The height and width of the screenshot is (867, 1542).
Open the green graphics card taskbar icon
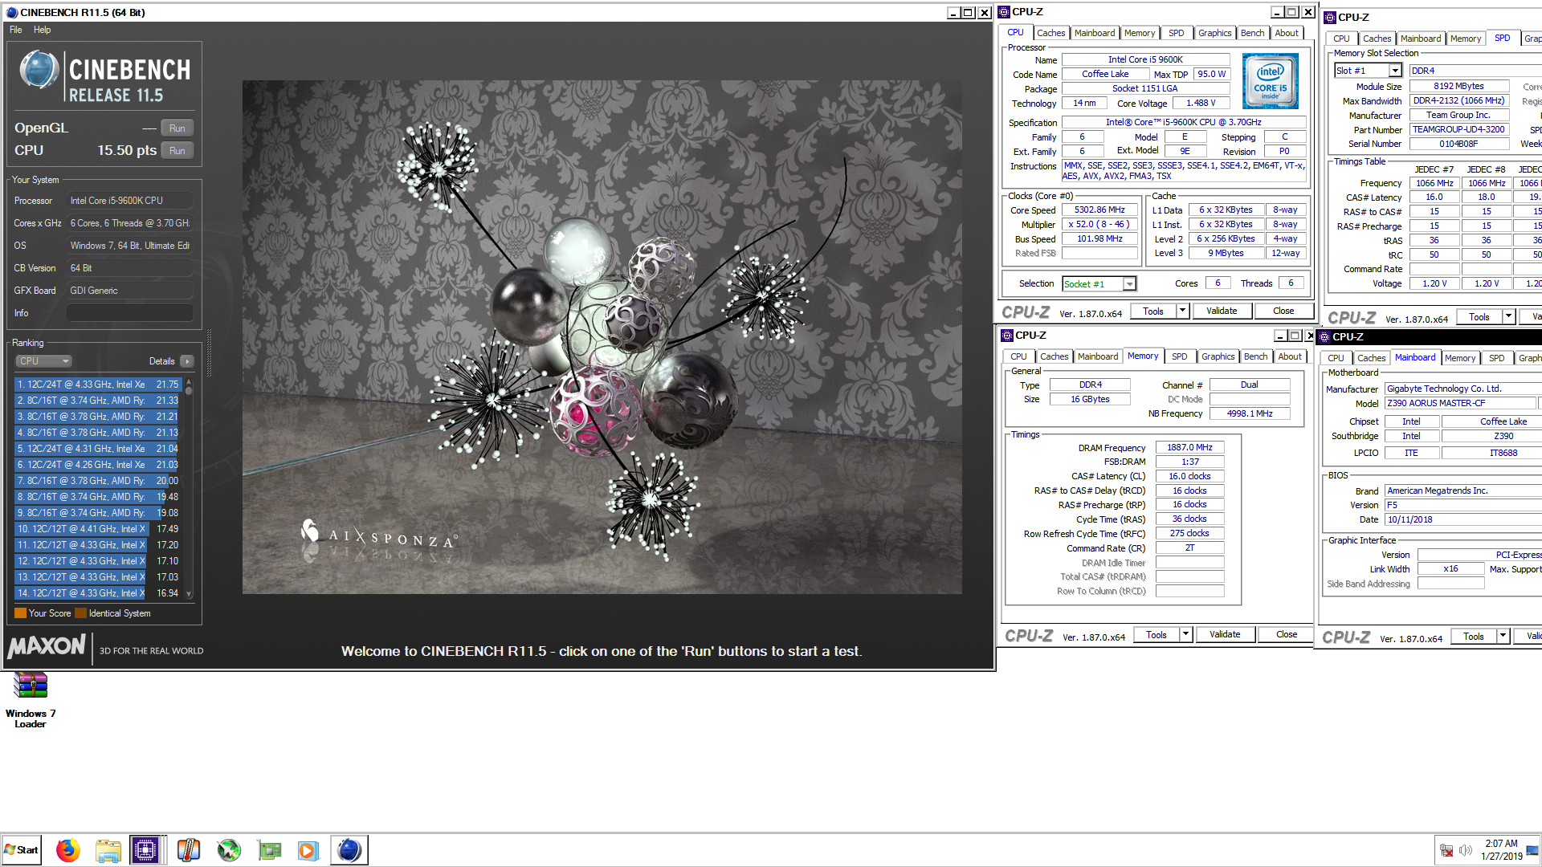coord(269,850)
